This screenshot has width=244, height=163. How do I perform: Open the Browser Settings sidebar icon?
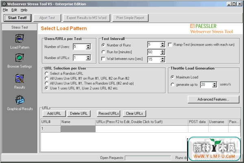pyautogui.click(x=20, y=57)
